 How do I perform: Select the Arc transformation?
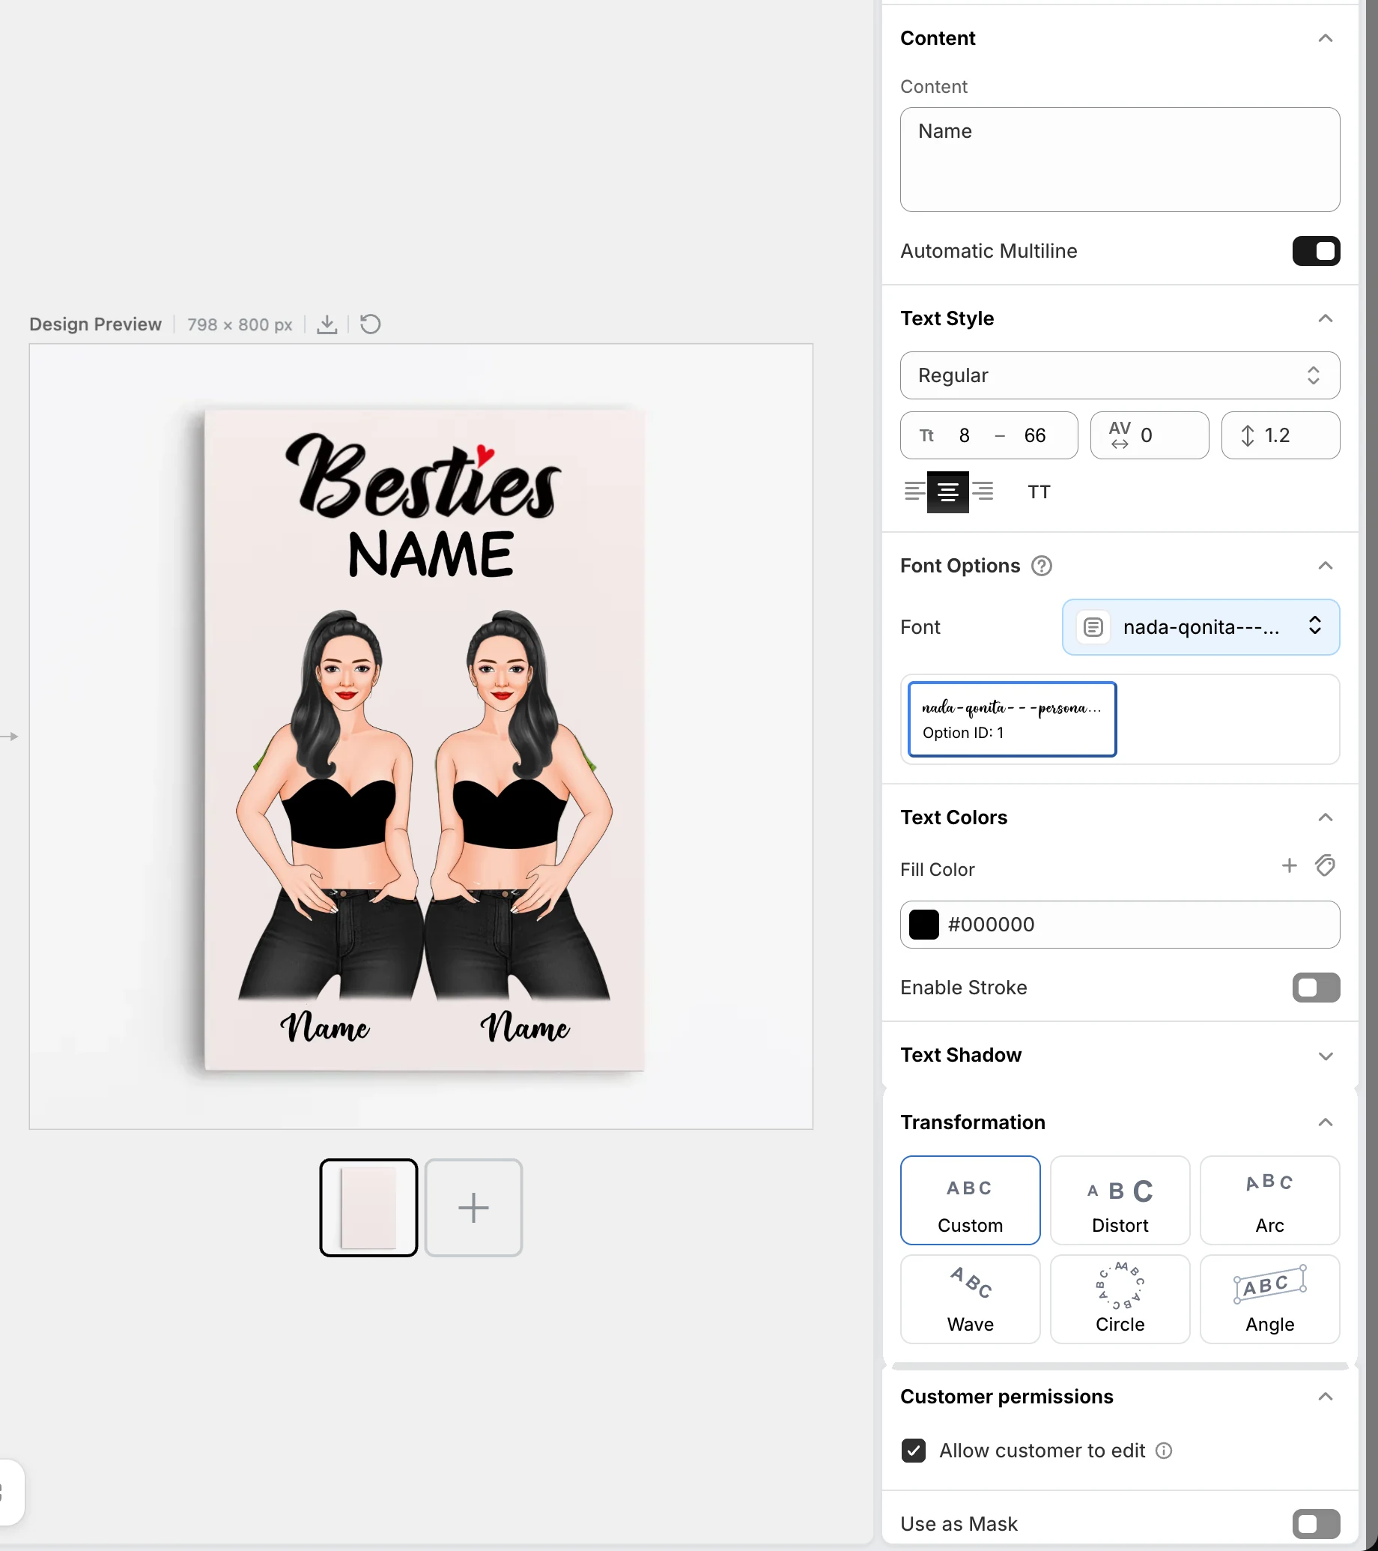coord(1269,1200)
